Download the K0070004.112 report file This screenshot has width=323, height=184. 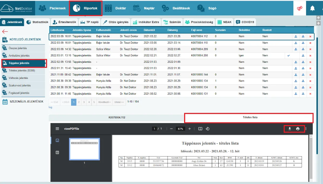[303, 36]
